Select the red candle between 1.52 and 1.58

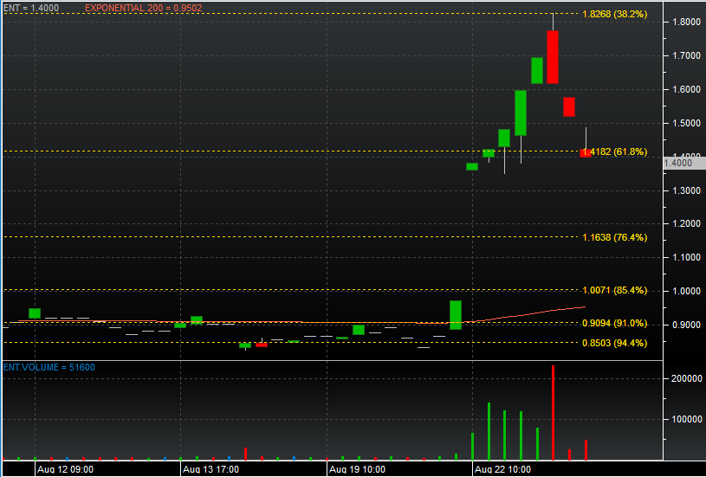pyautogui.click(x=569, y=107)
